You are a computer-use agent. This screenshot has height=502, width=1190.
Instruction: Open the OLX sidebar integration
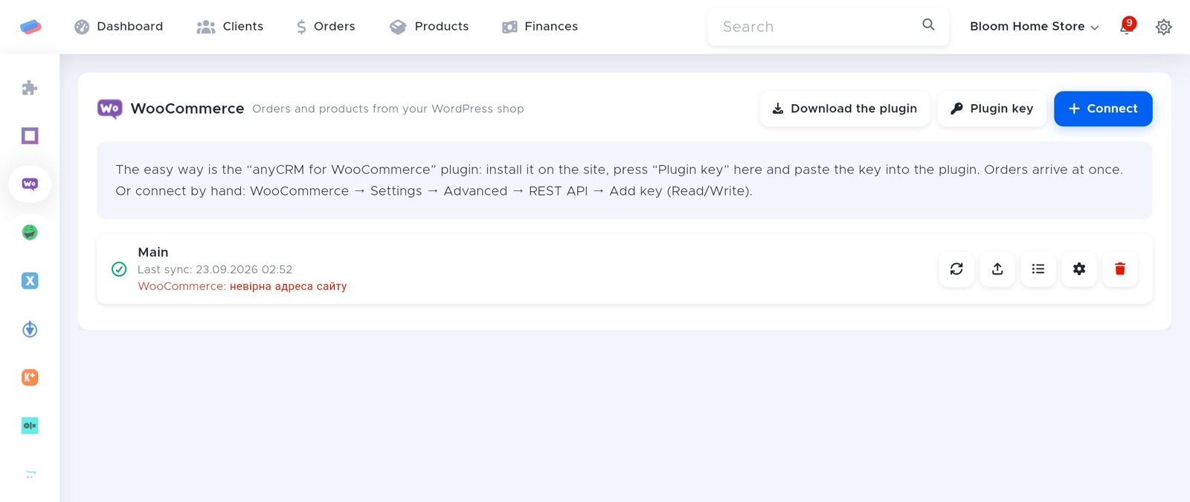click(30, 425)
